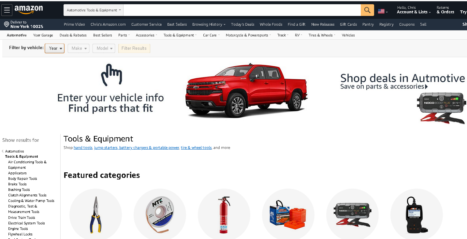
Task: Click the Amazon logo
Action: tap(29, 10)
